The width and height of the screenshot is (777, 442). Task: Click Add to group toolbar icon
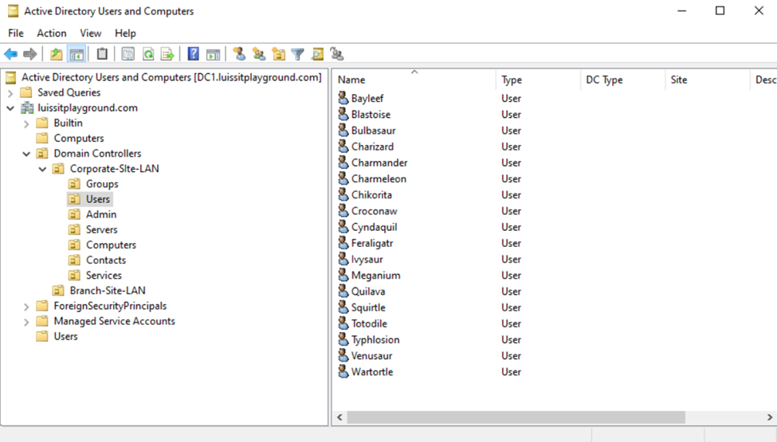[337, 54]
